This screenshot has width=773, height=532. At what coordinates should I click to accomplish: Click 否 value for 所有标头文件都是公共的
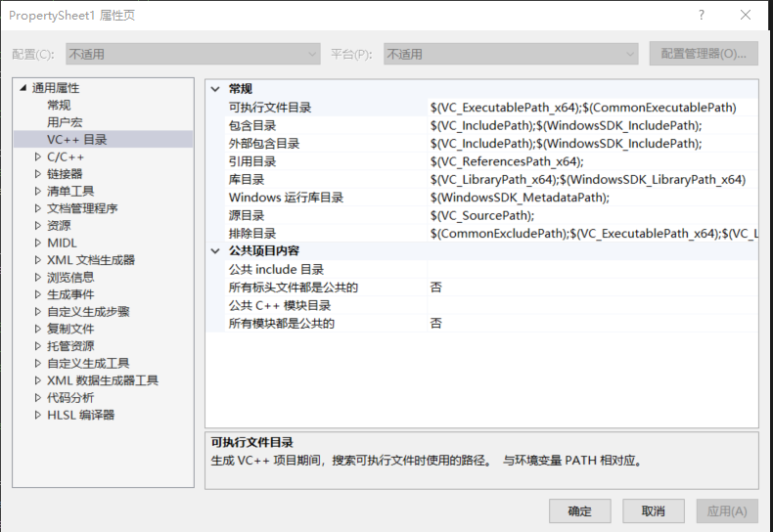[x=593, y=288]
